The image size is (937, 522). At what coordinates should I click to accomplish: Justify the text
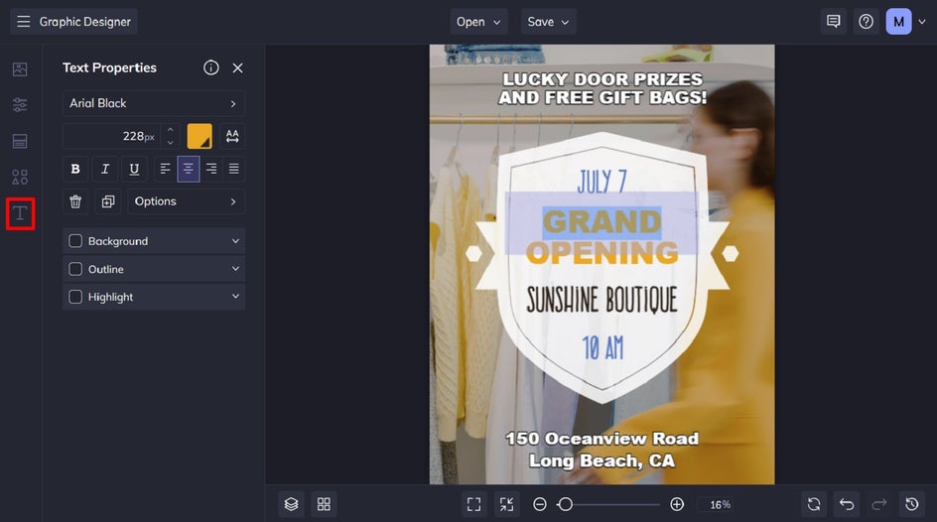233,169
